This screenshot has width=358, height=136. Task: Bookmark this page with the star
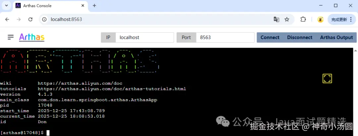[287, 20]
